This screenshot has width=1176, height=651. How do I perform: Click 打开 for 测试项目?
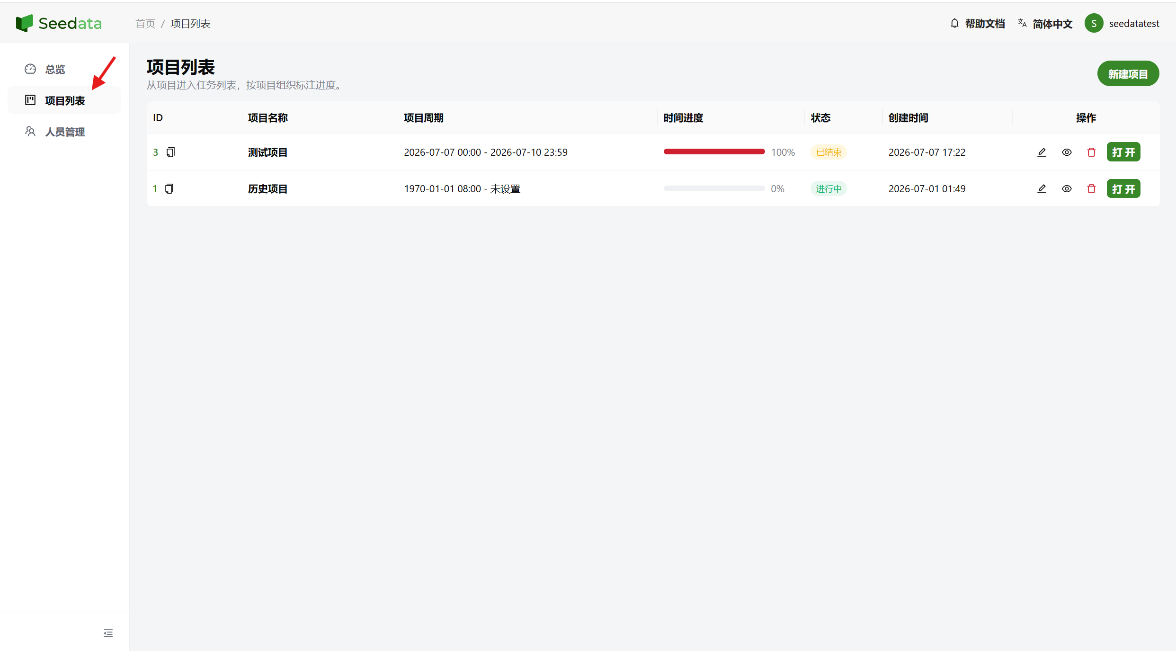(x=1123, y=152)
